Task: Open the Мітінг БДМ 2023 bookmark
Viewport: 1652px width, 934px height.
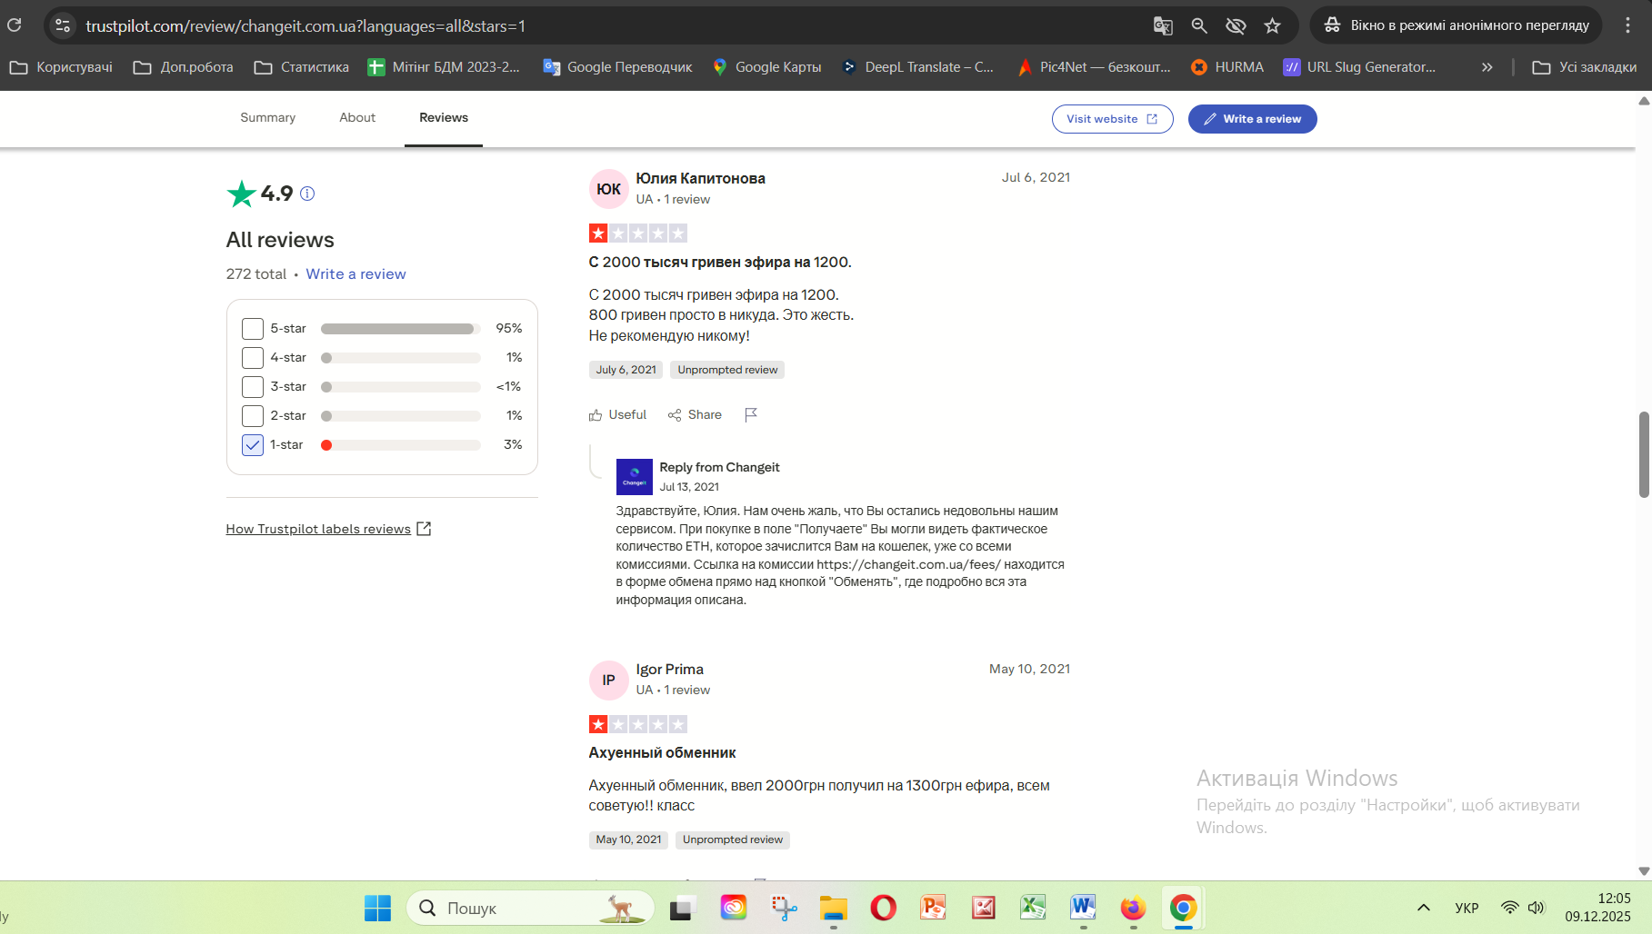Action: (444, 67)
